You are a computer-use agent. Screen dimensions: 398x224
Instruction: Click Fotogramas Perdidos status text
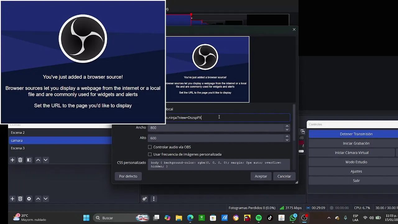252,208
